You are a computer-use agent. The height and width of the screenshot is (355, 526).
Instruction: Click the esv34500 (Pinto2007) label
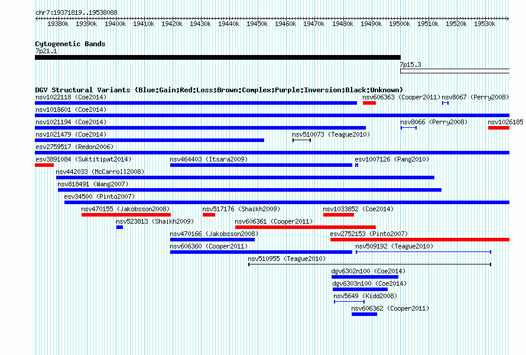point(99,196)
